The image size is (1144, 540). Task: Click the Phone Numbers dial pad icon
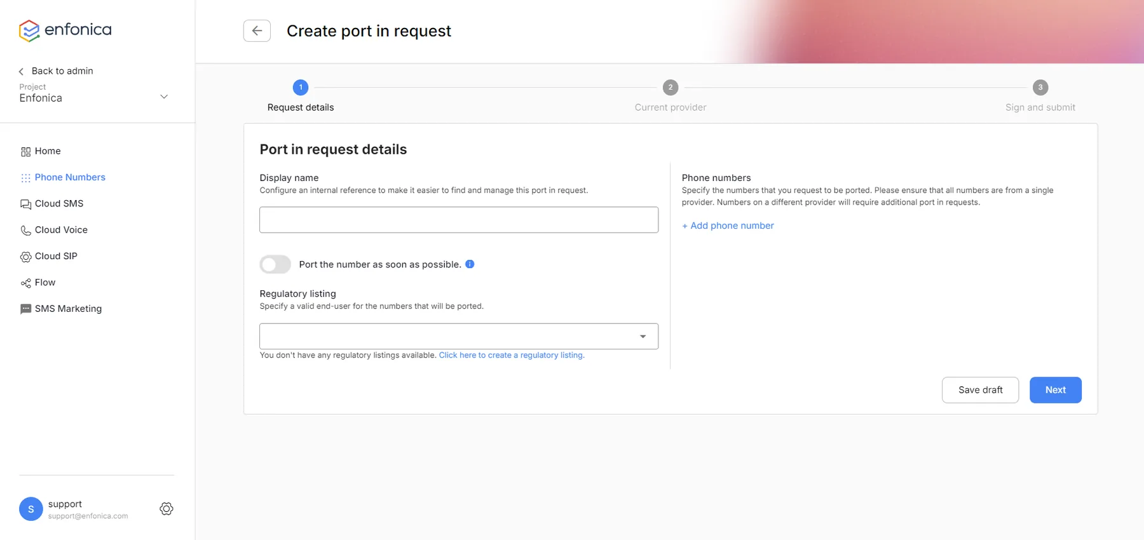25,178
